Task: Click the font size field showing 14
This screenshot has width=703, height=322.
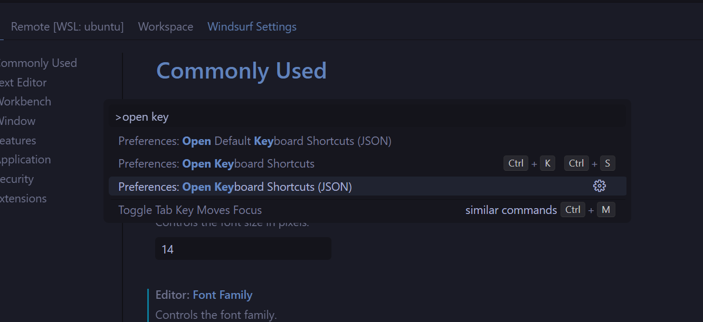Action: (x=243, y=249)
